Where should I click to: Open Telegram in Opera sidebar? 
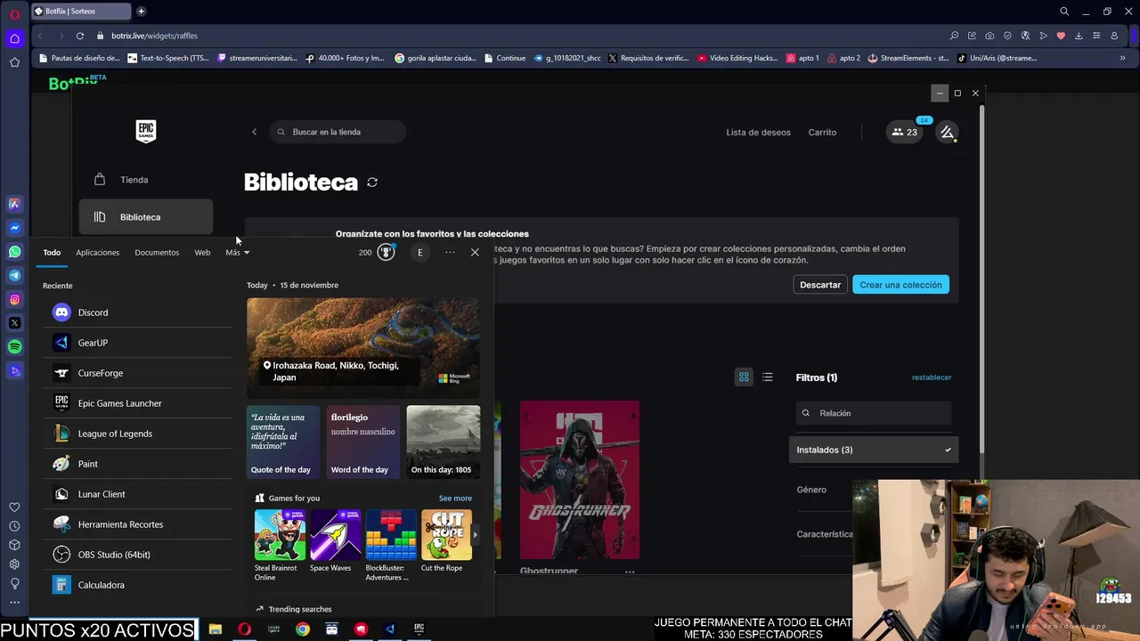[14, 275]
